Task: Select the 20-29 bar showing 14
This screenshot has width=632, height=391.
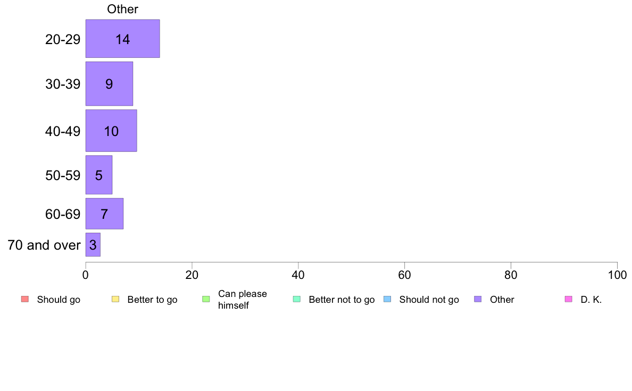Action: coord(122,39)
